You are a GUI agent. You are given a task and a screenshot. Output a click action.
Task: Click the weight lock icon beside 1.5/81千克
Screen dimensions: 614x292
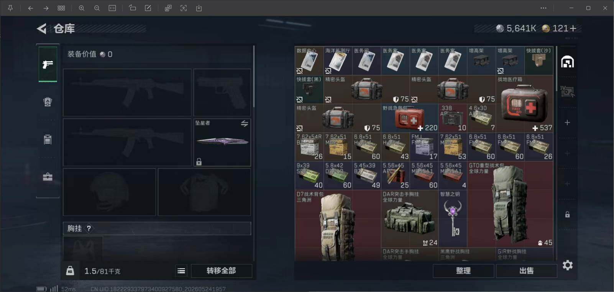point(70,271)
